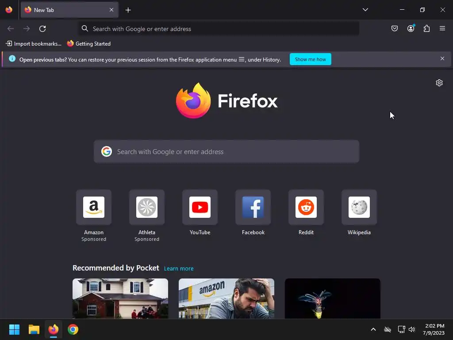Launch Google Chrome from the taskbar
The image size is (453, 340).
tap(73, 329)
